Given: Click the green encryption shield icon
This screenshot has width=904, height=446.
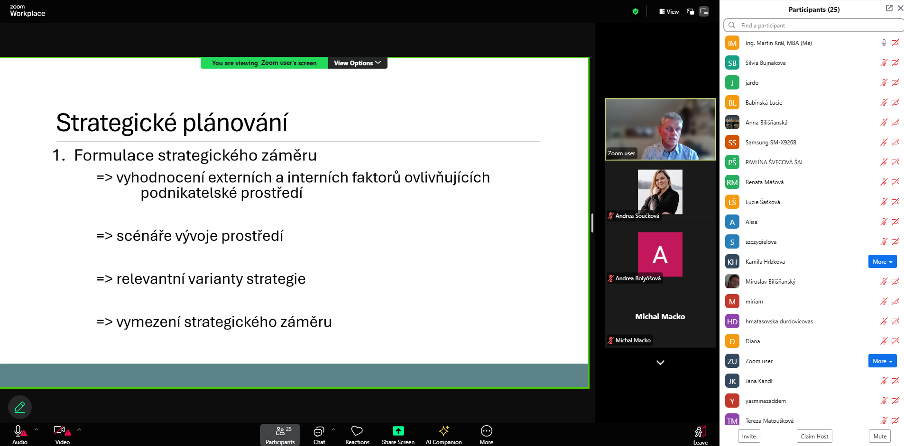Looking at the screenshot, I should (x=636, y=11).
